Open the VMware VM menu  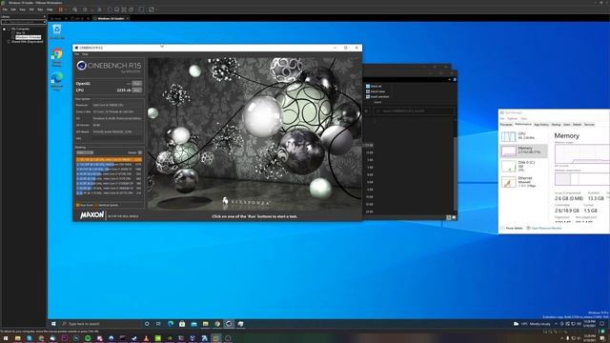point(31,10)
